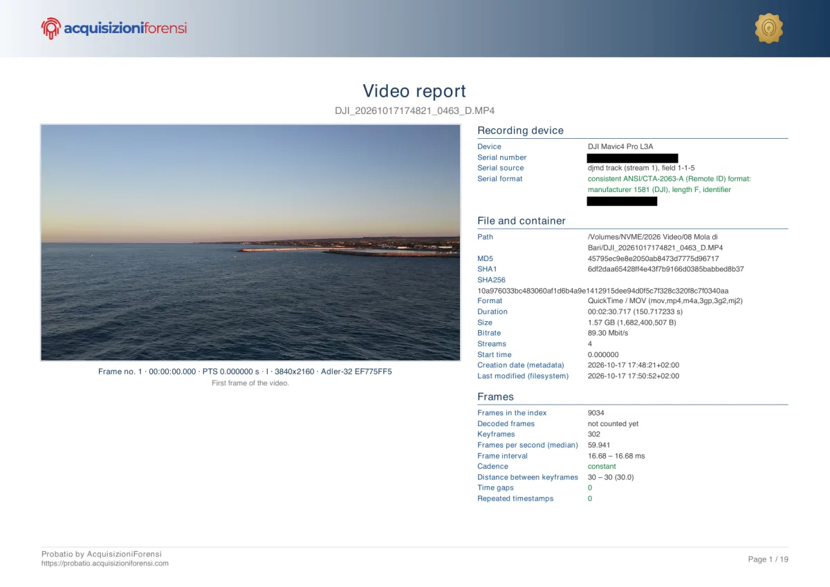Select decoded frames value "not counted yet"
The width and height of the screenshot is (830, 587).
click(614, 424)
